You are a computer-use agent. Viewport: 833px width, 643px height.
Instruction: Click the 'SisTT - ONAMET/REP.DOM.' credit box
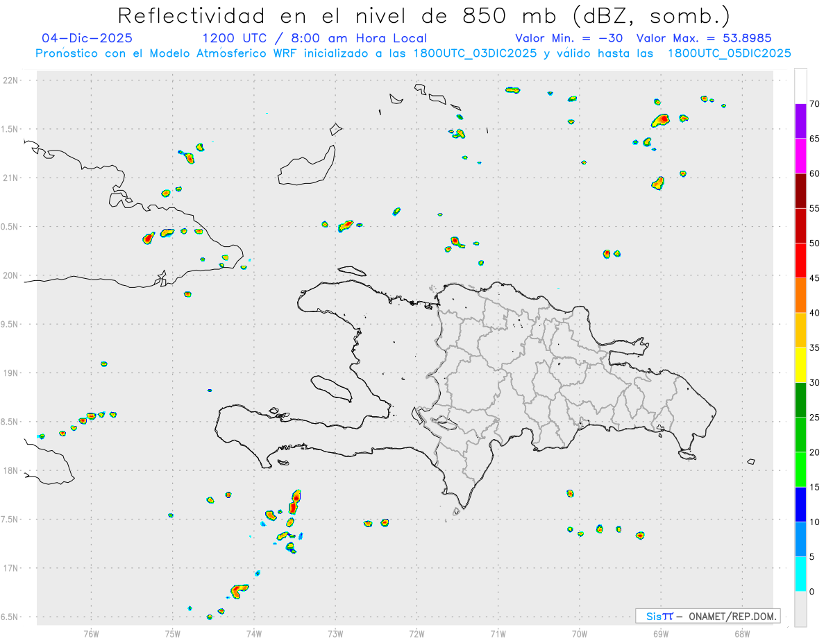707,616
